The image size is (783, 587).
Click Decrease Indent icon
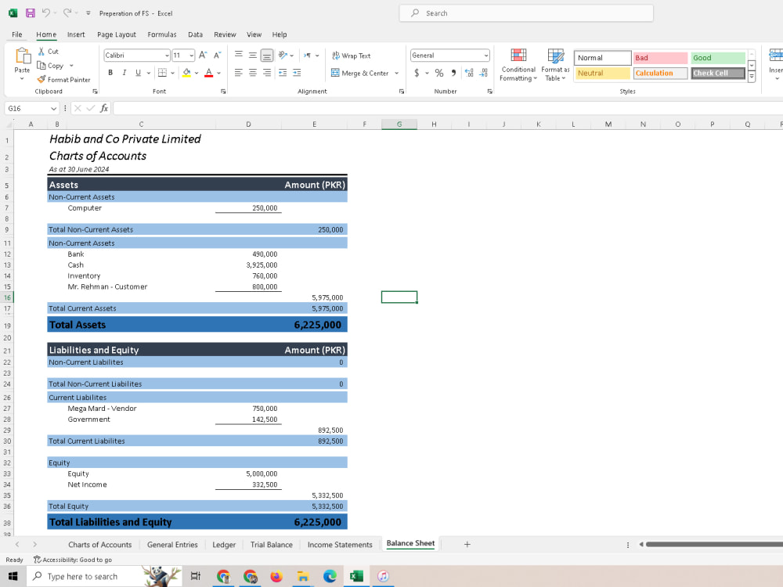tap(283, 73)
